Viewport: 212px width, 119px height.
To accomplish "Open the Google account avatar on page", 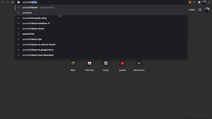I will pos(207,10).
